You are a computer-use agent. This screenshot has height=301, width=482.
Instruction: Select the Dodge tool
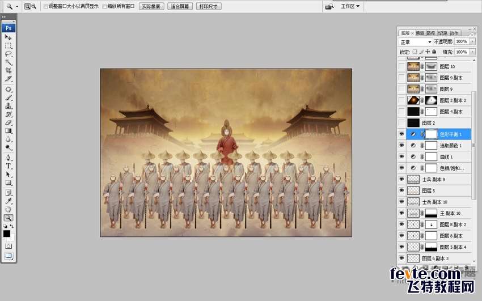tap(9, 147)
